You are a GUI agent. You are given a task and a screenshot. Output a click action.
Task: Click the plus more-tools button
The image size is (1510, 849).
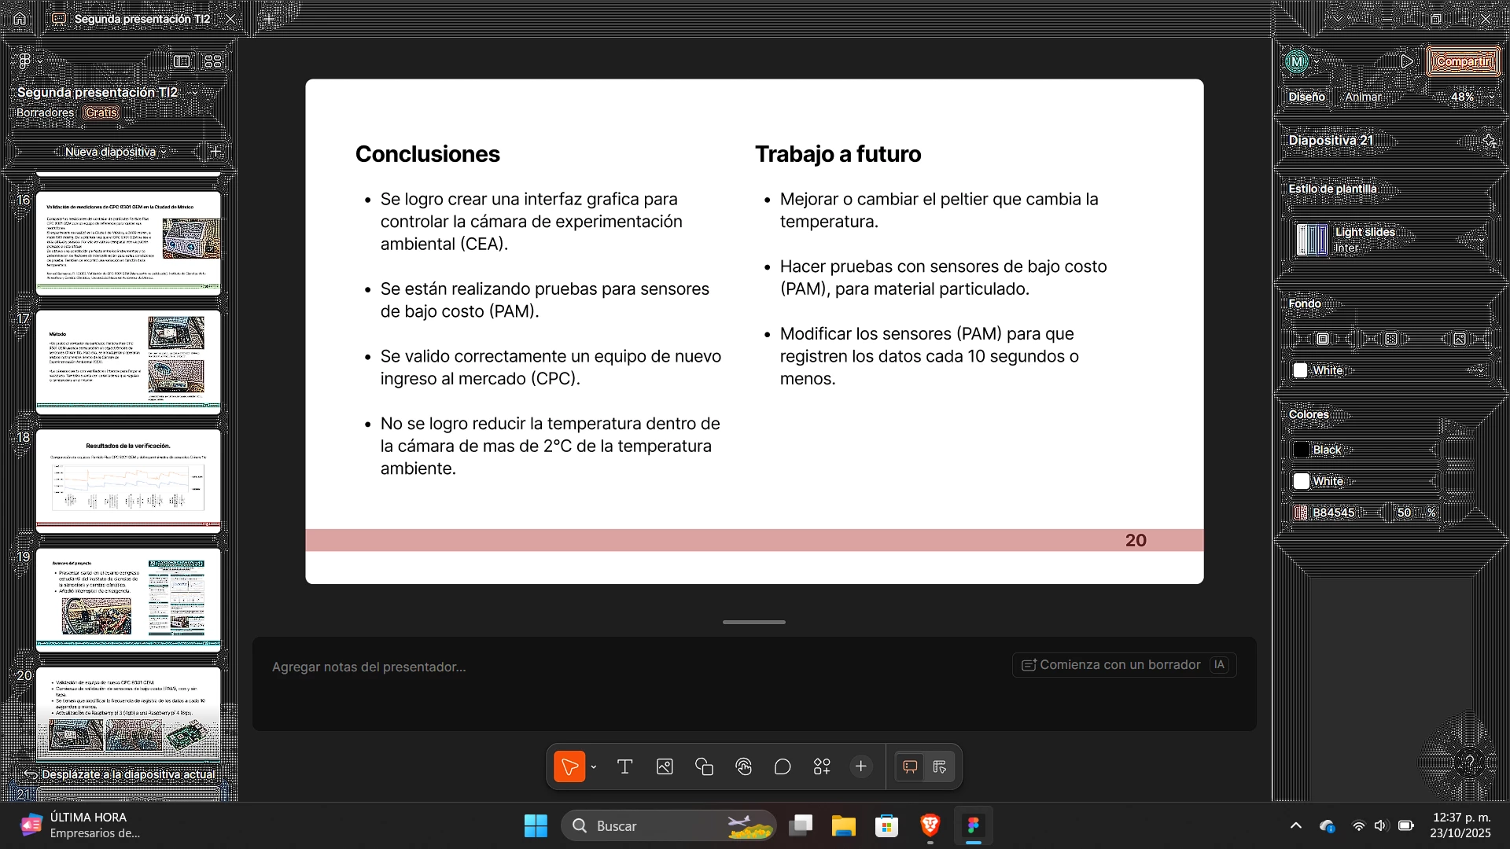click(x=861, y=766)
